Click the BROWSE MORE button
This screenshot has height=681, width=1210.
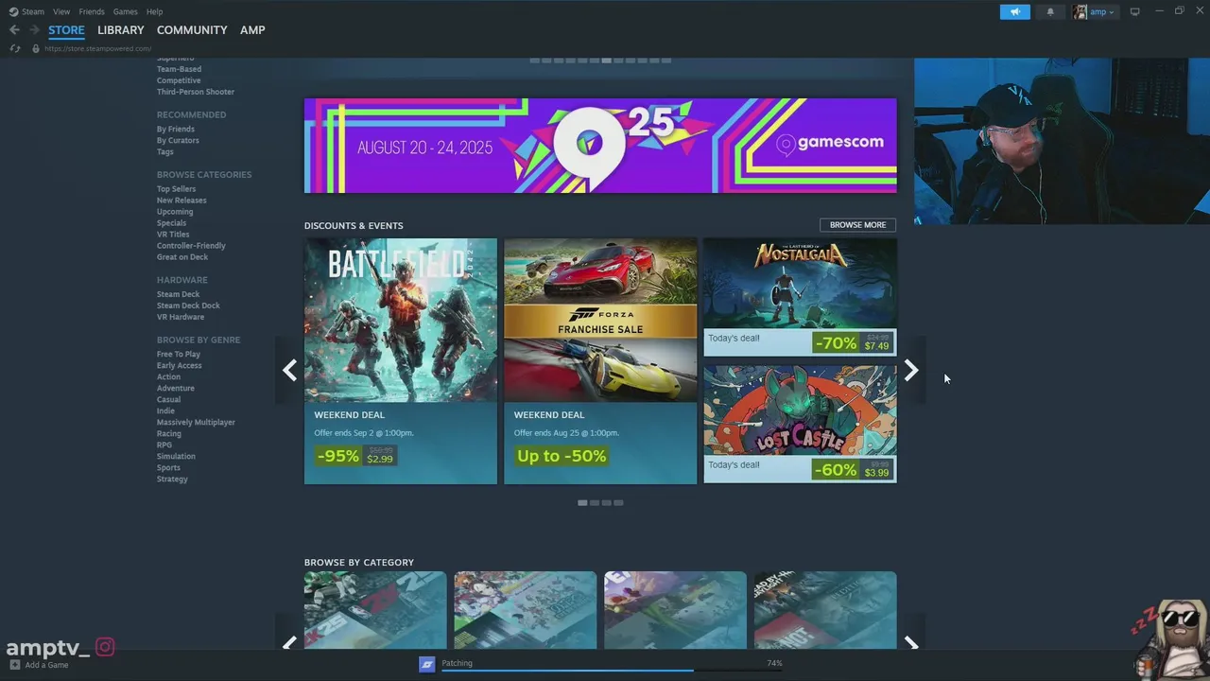pos(857,225)
